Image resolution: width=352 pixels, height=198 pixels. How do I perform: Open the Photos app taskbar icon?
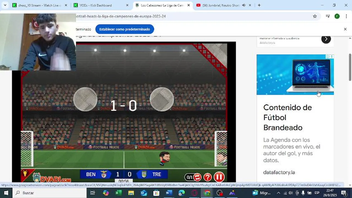(x=232, y=193)
